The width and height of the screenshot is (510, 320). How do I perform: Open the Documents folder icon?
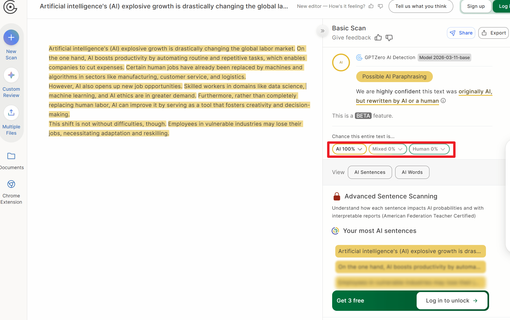pyautogui.click(x=11, y=156)
